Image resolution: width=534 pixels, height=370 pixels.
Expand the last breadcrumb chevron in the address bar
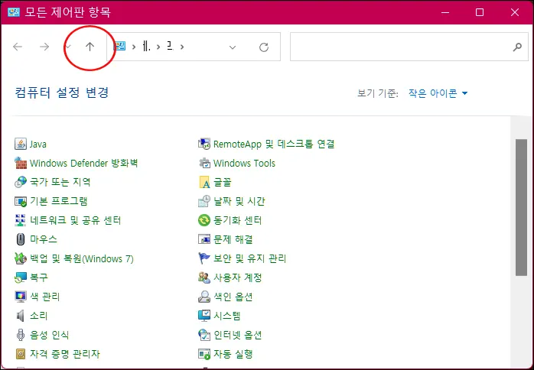click(x=182, y=47)
